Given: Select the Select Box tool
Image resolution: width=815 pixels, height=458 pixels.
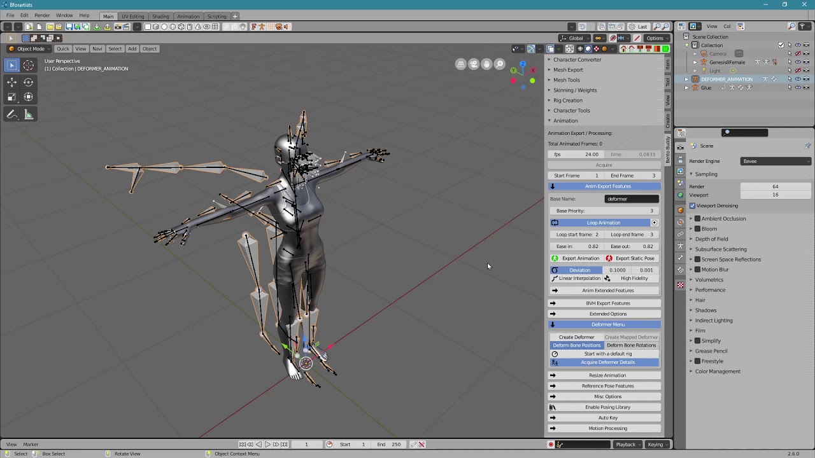Looking at the screenshot, I should pos(11,65).
